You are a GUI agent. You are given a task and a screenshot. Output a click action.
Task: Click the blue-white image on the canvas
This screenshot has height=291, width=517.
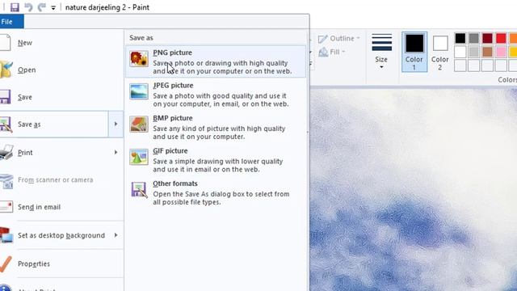(x=414, y=190)
